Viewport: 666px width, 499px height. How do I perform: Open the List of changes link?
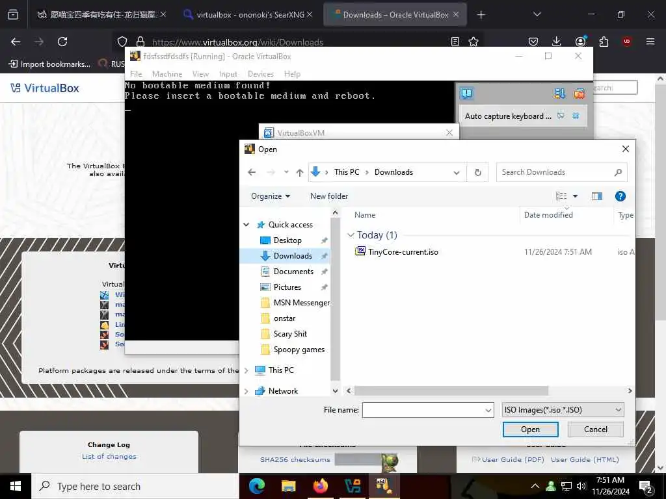pyautogui.click(x=109, y=457)
